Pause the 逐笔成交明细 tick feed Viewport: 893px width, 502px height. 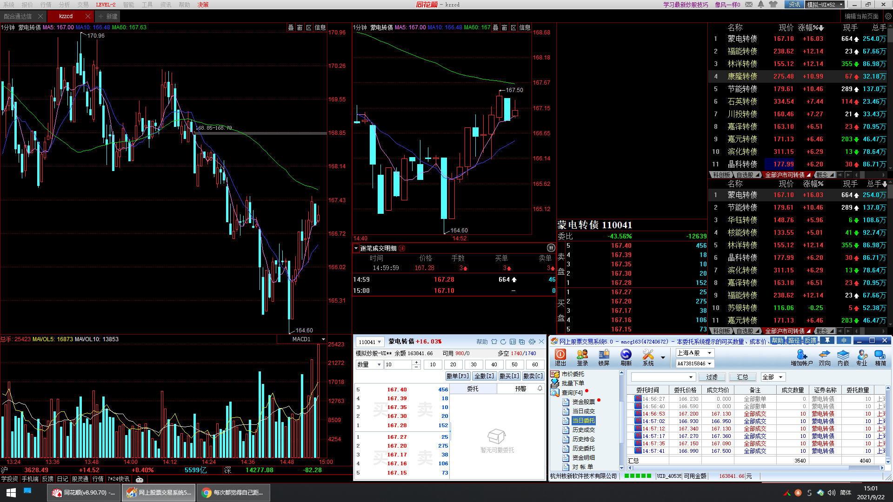[551, 248]
